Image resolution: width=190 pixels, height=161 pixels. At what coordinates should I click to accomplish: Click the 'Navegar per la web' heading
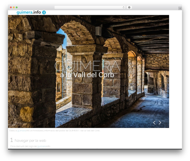pos(30,140)
